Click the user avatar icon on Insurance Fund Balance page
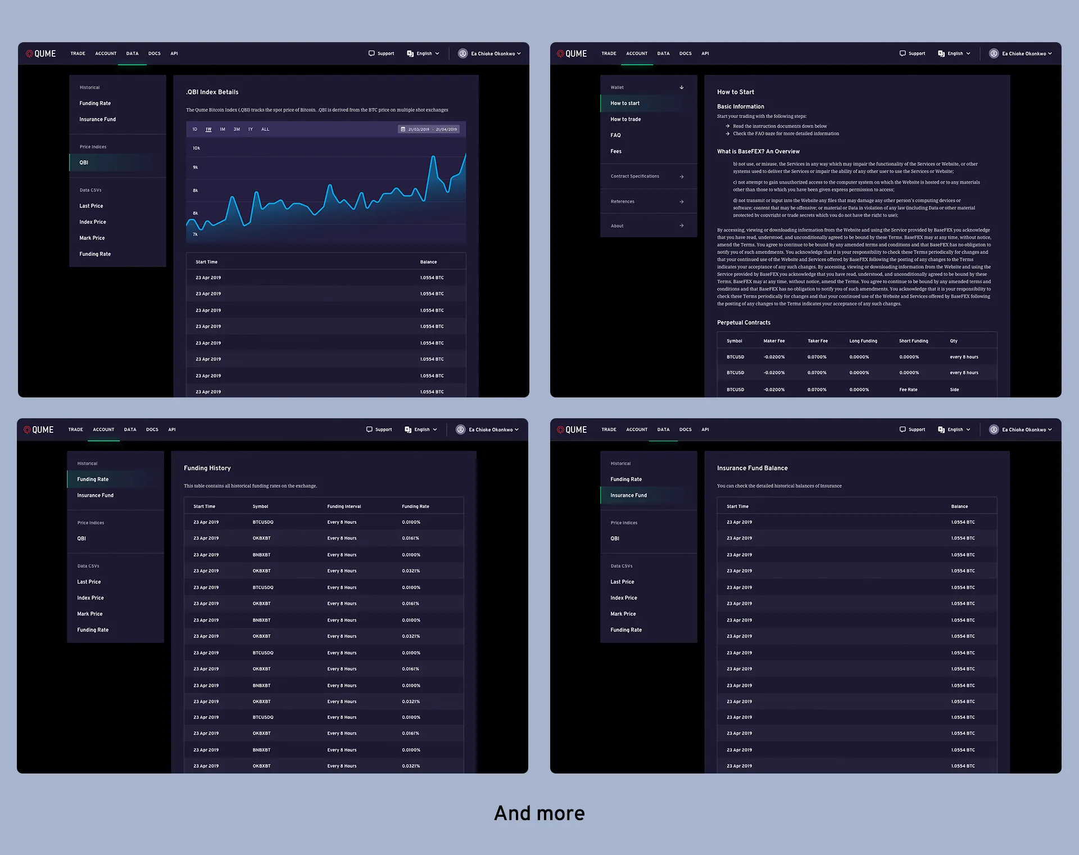1079x855 pixels. pos(994,429)
